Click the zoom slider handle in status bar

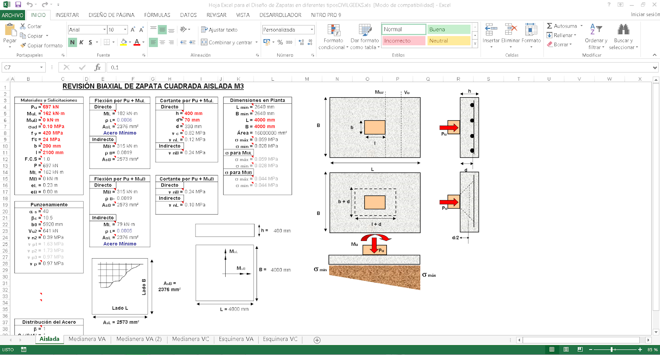[612, 350]
